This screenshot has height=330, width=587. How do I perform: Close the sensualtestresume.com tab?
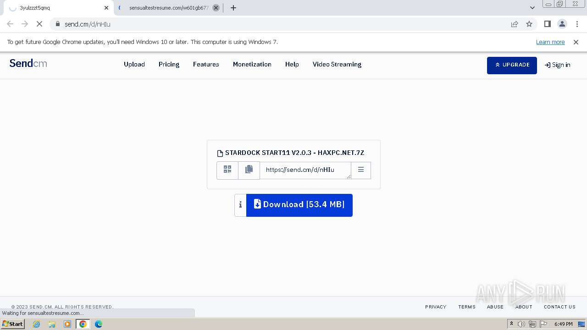216,8
